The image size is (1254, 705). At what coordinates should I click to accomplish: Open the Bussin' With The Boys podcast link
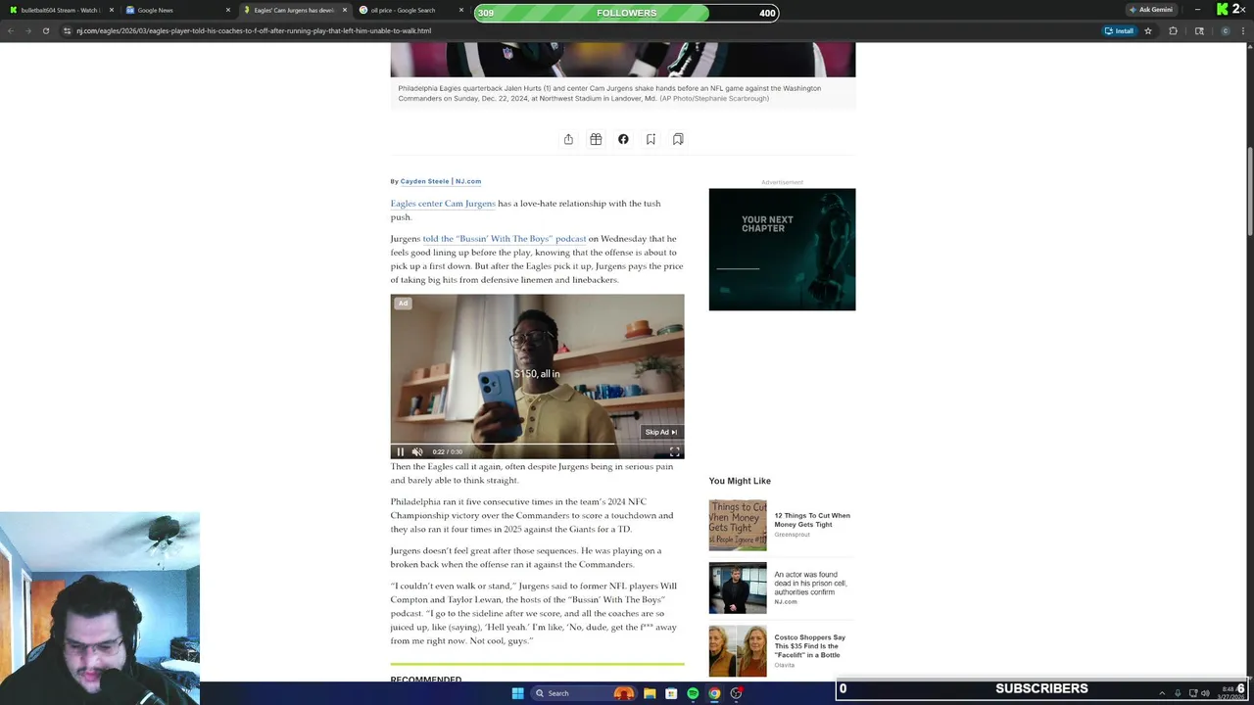tap(505, 239)
